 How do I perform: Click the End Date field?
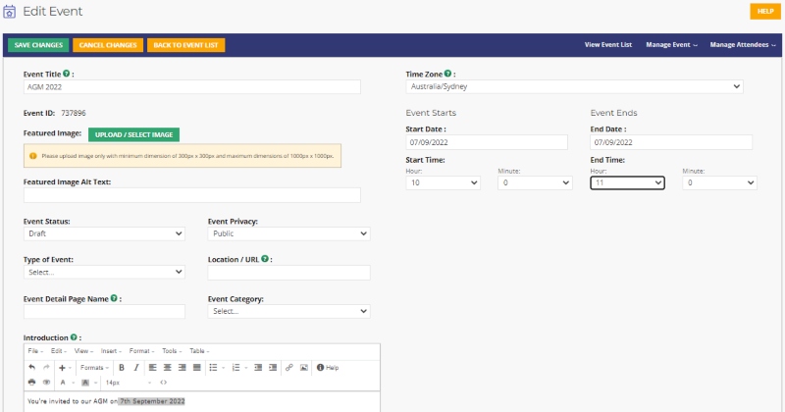coord(671,142)
